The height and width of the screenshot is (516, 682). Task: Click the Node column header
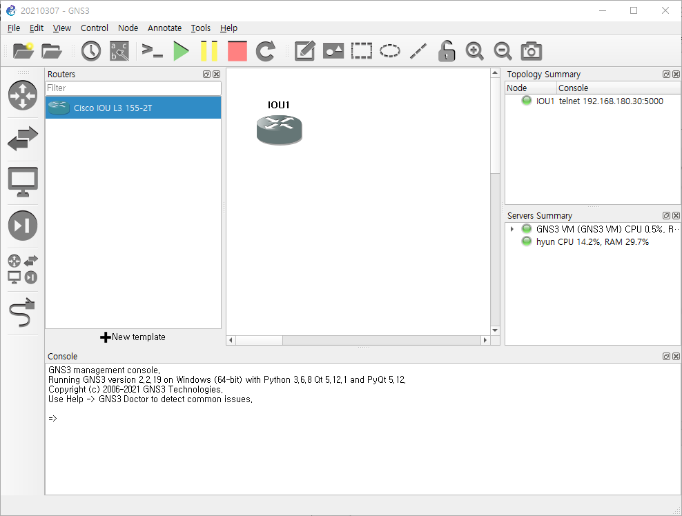click(x=531, y=88)
